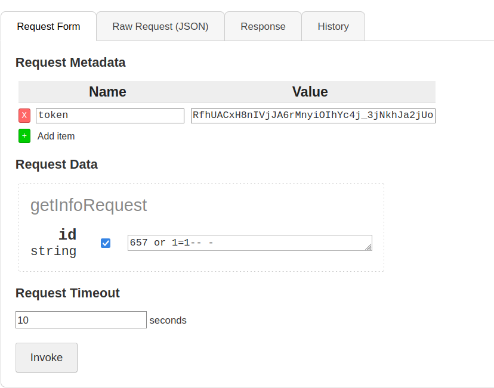
Task: Click the green plus Add item icon
Action: (24, 136)
